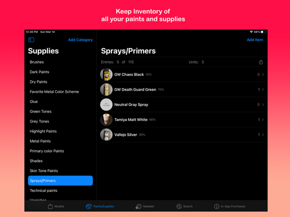Tap GW Death Guard Green thumbnail

(106, 90)
